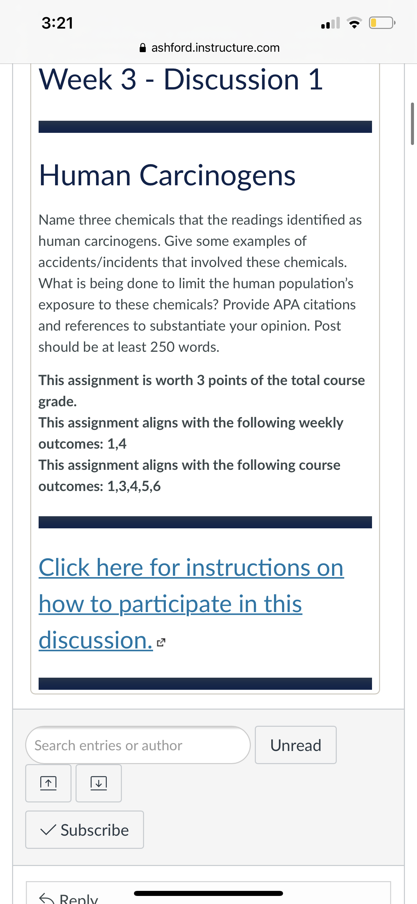This screenshot has width=417, height=904.
Task: Tap the cellular signal strength icon
Action: 330,23
